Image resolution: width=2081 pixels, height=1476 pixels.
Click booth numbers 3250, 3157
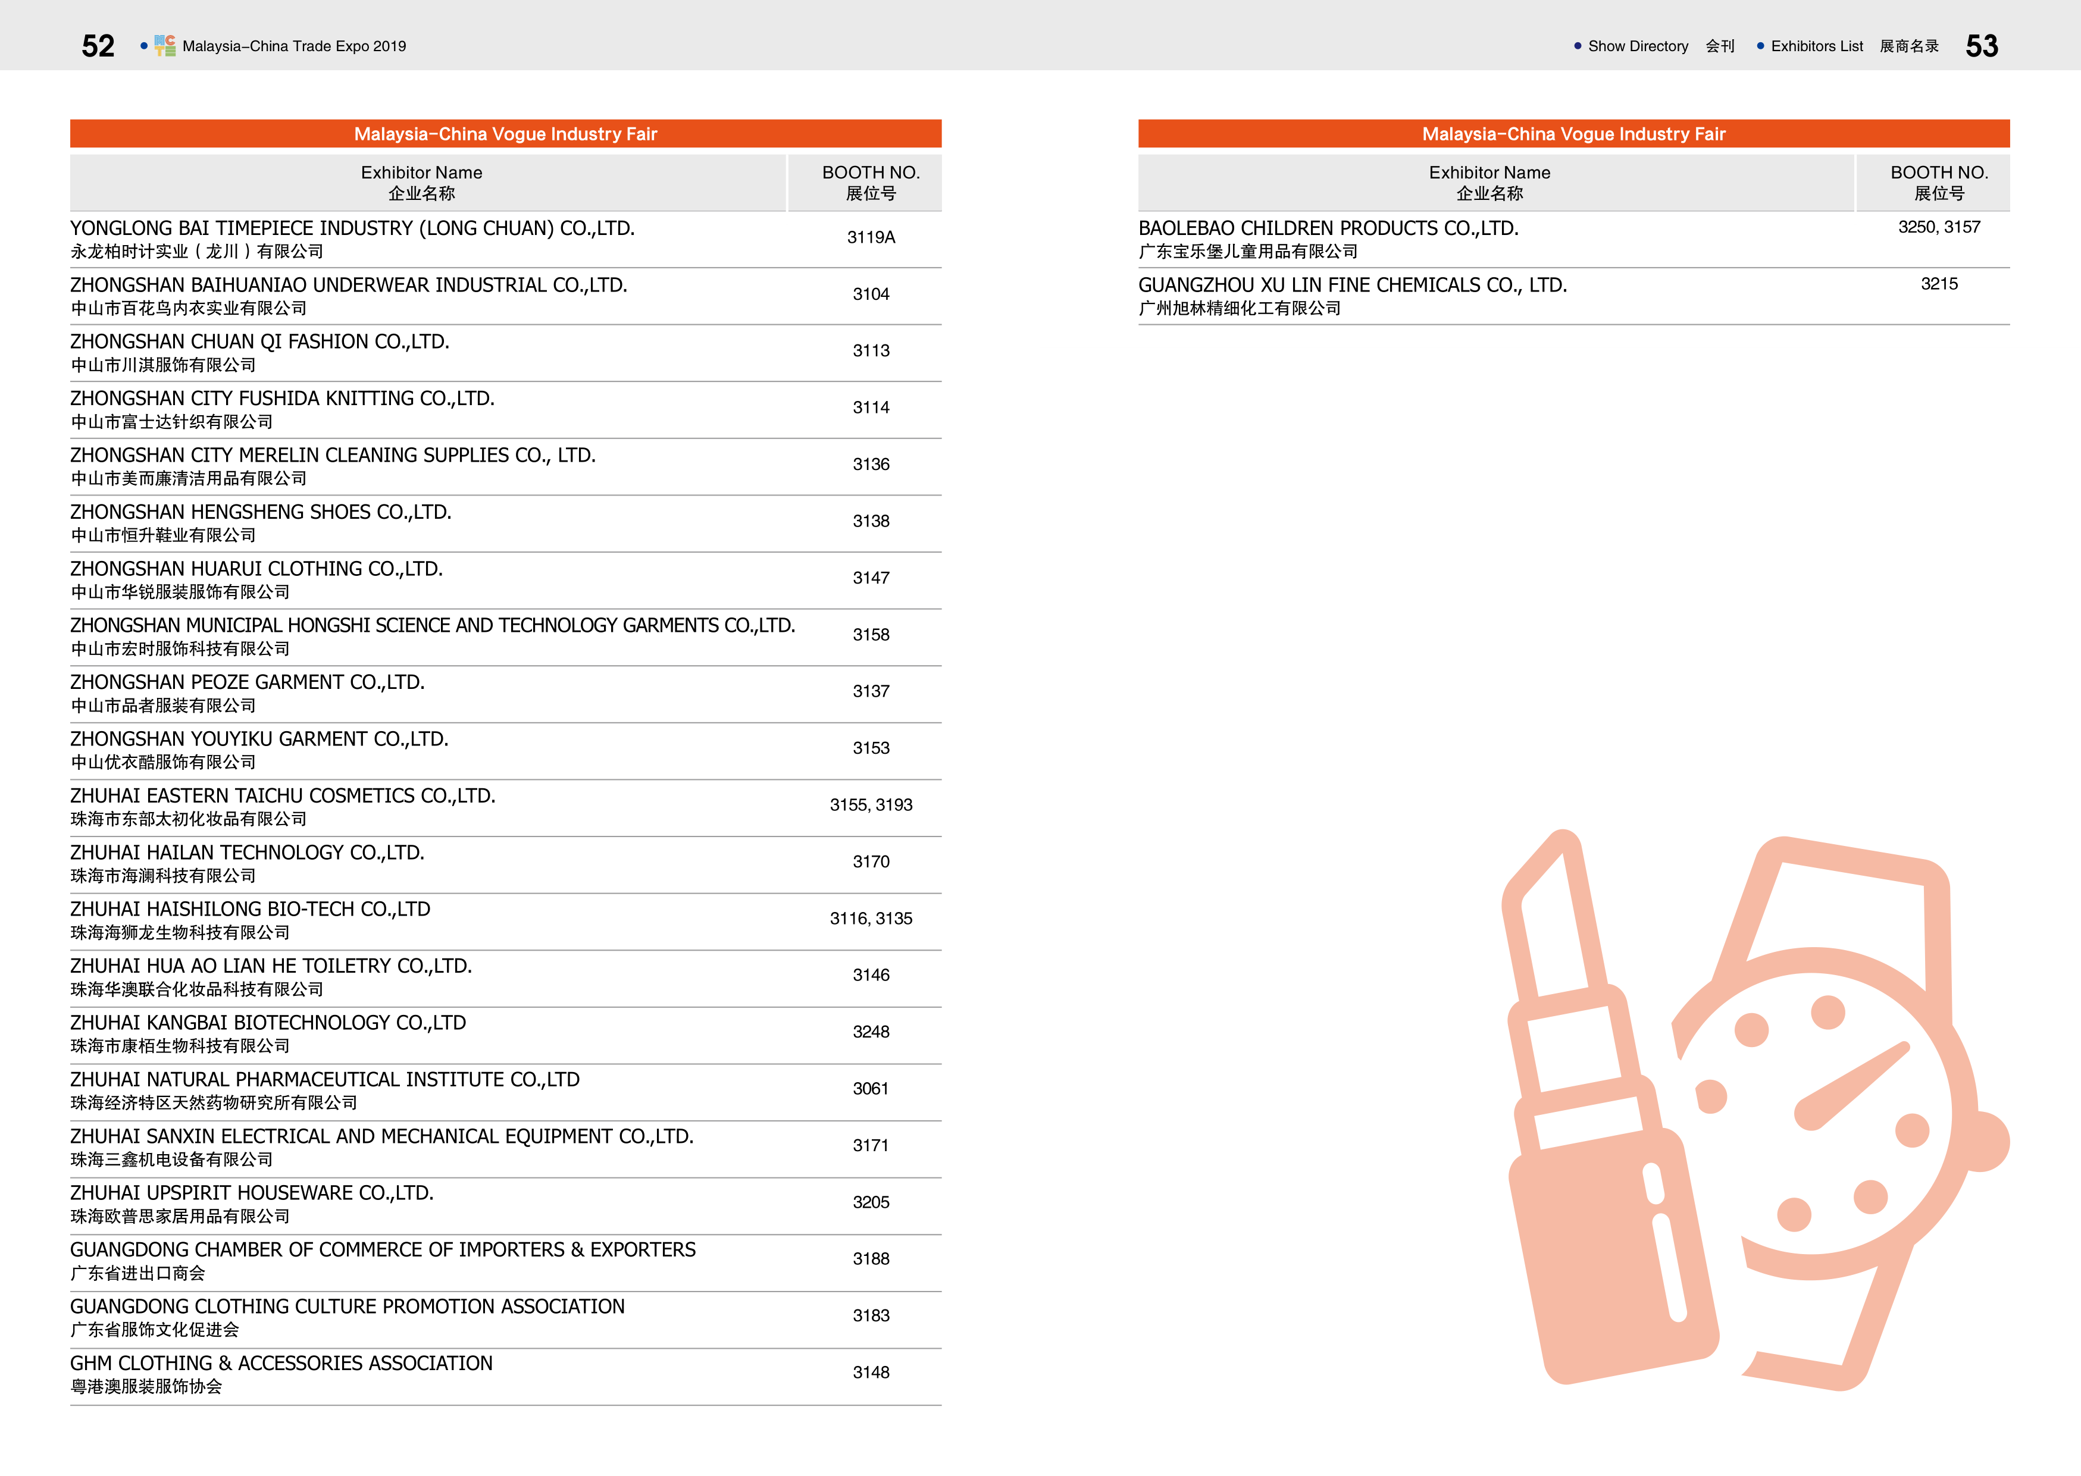[1939, 227]
